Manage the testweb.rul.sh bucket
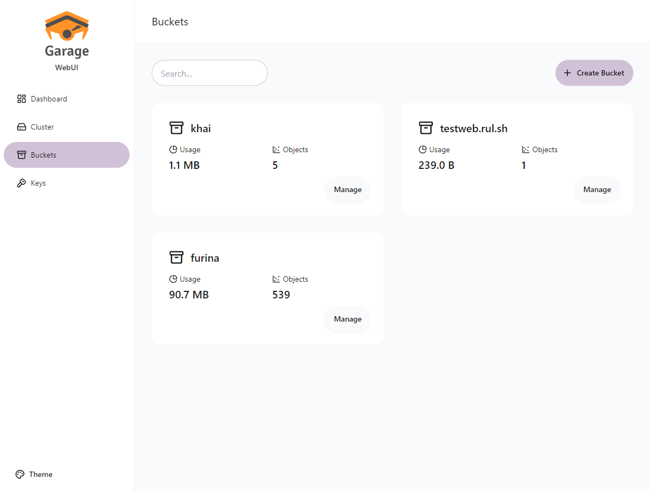This screenshot has height=491, width=650. point(597,189)
